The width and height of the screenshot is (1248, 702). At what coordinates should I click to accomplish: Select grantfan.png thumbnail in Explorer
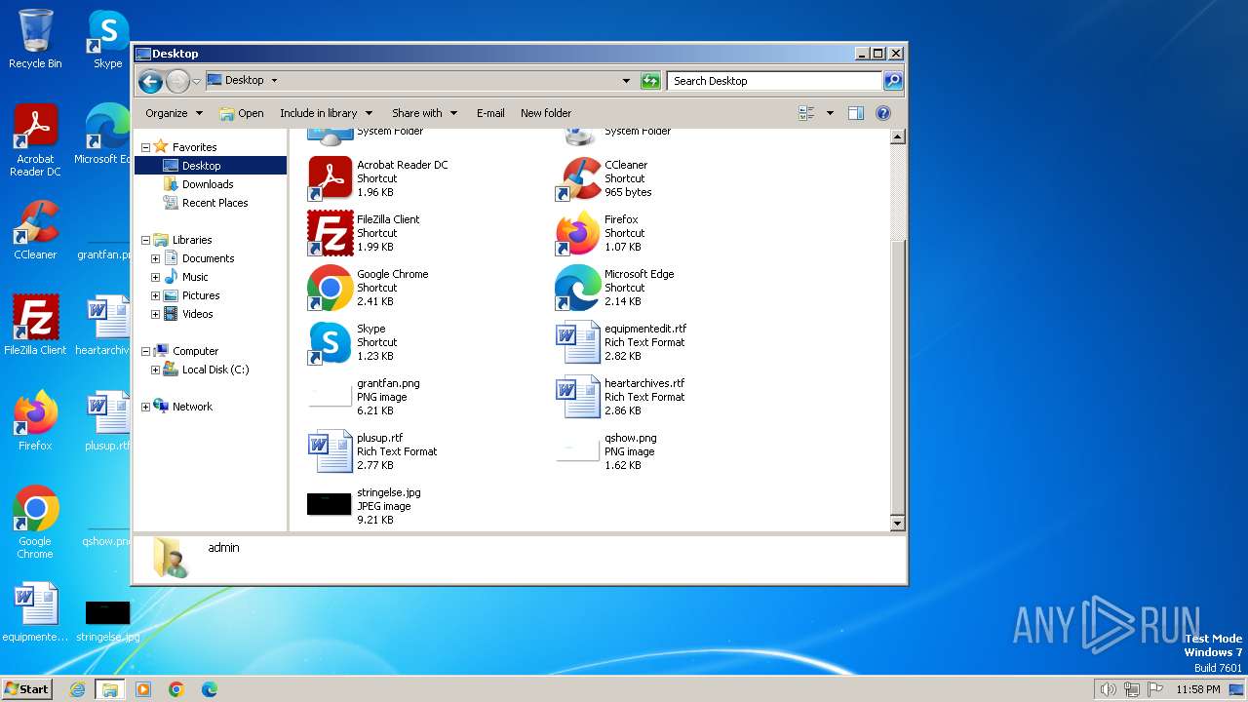pyautogui.click(x=330, y=395)
